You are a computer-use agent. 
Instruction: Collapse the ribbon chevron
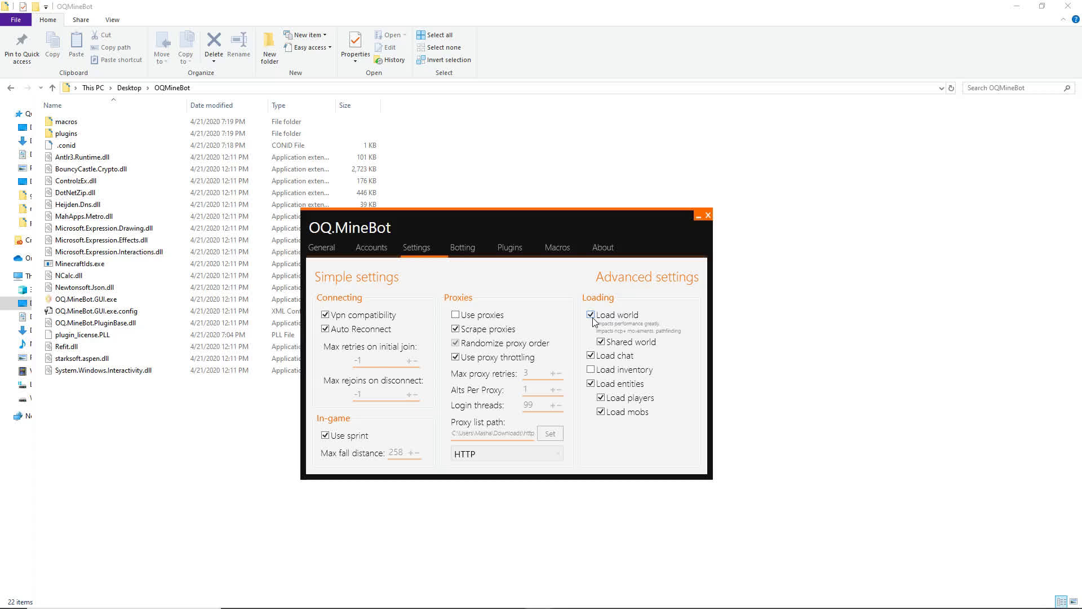1063,19
